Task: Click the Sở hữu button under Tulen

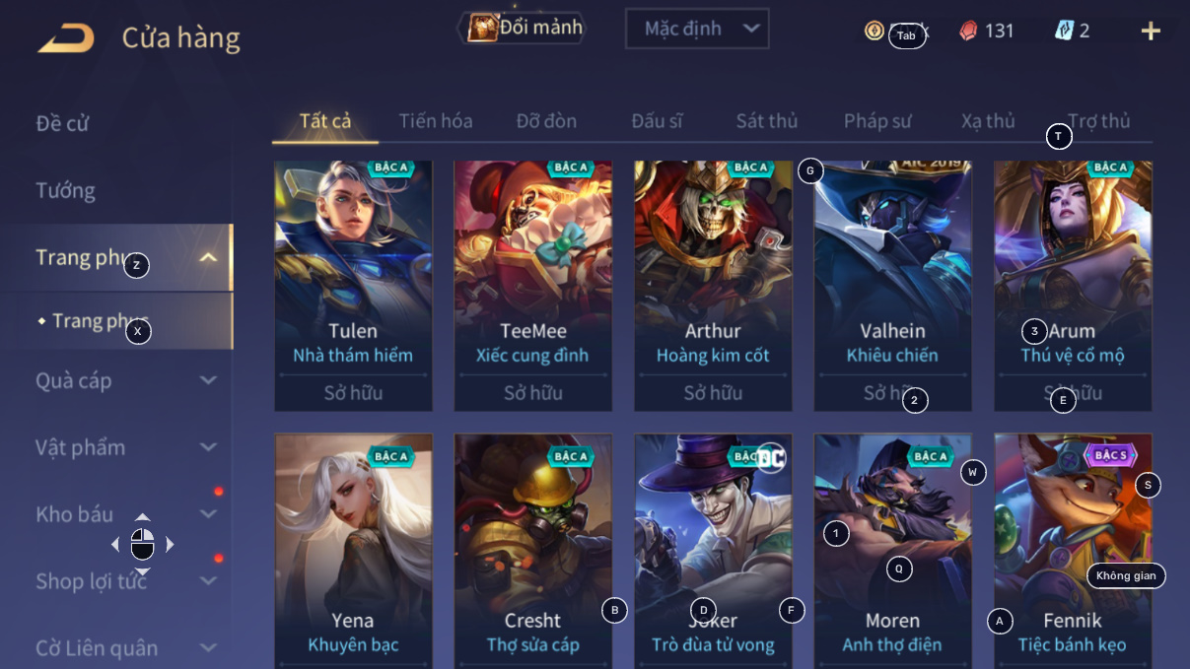Action: (x=353, y=393)
